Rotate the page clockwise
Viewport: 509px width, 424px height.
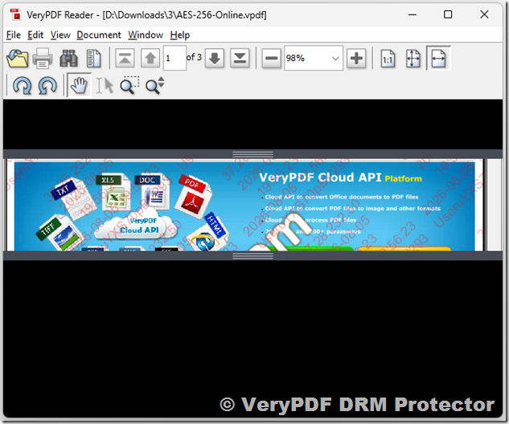coord(22,86)
